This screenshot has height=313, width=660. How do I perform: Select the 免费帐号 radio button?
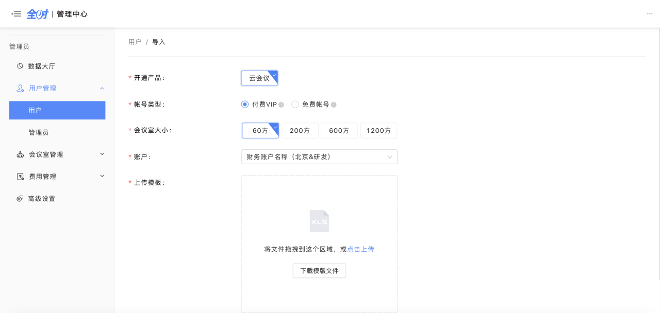point(295,104)
